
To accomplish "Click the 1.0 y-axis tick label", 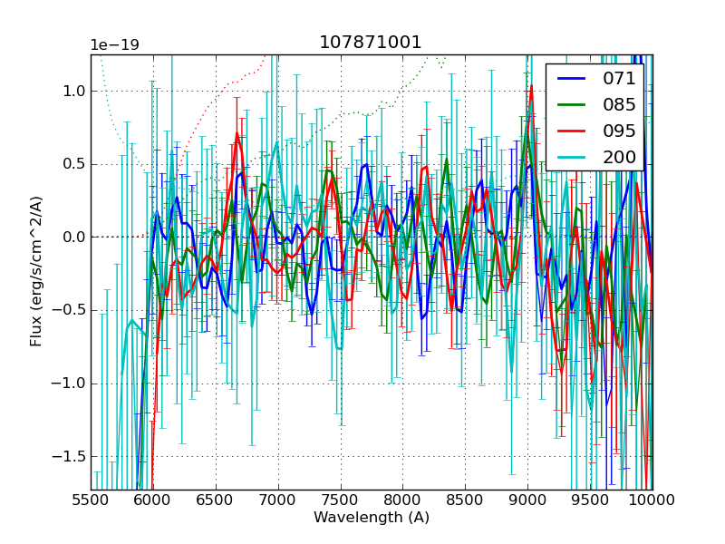I will point(72,91).
